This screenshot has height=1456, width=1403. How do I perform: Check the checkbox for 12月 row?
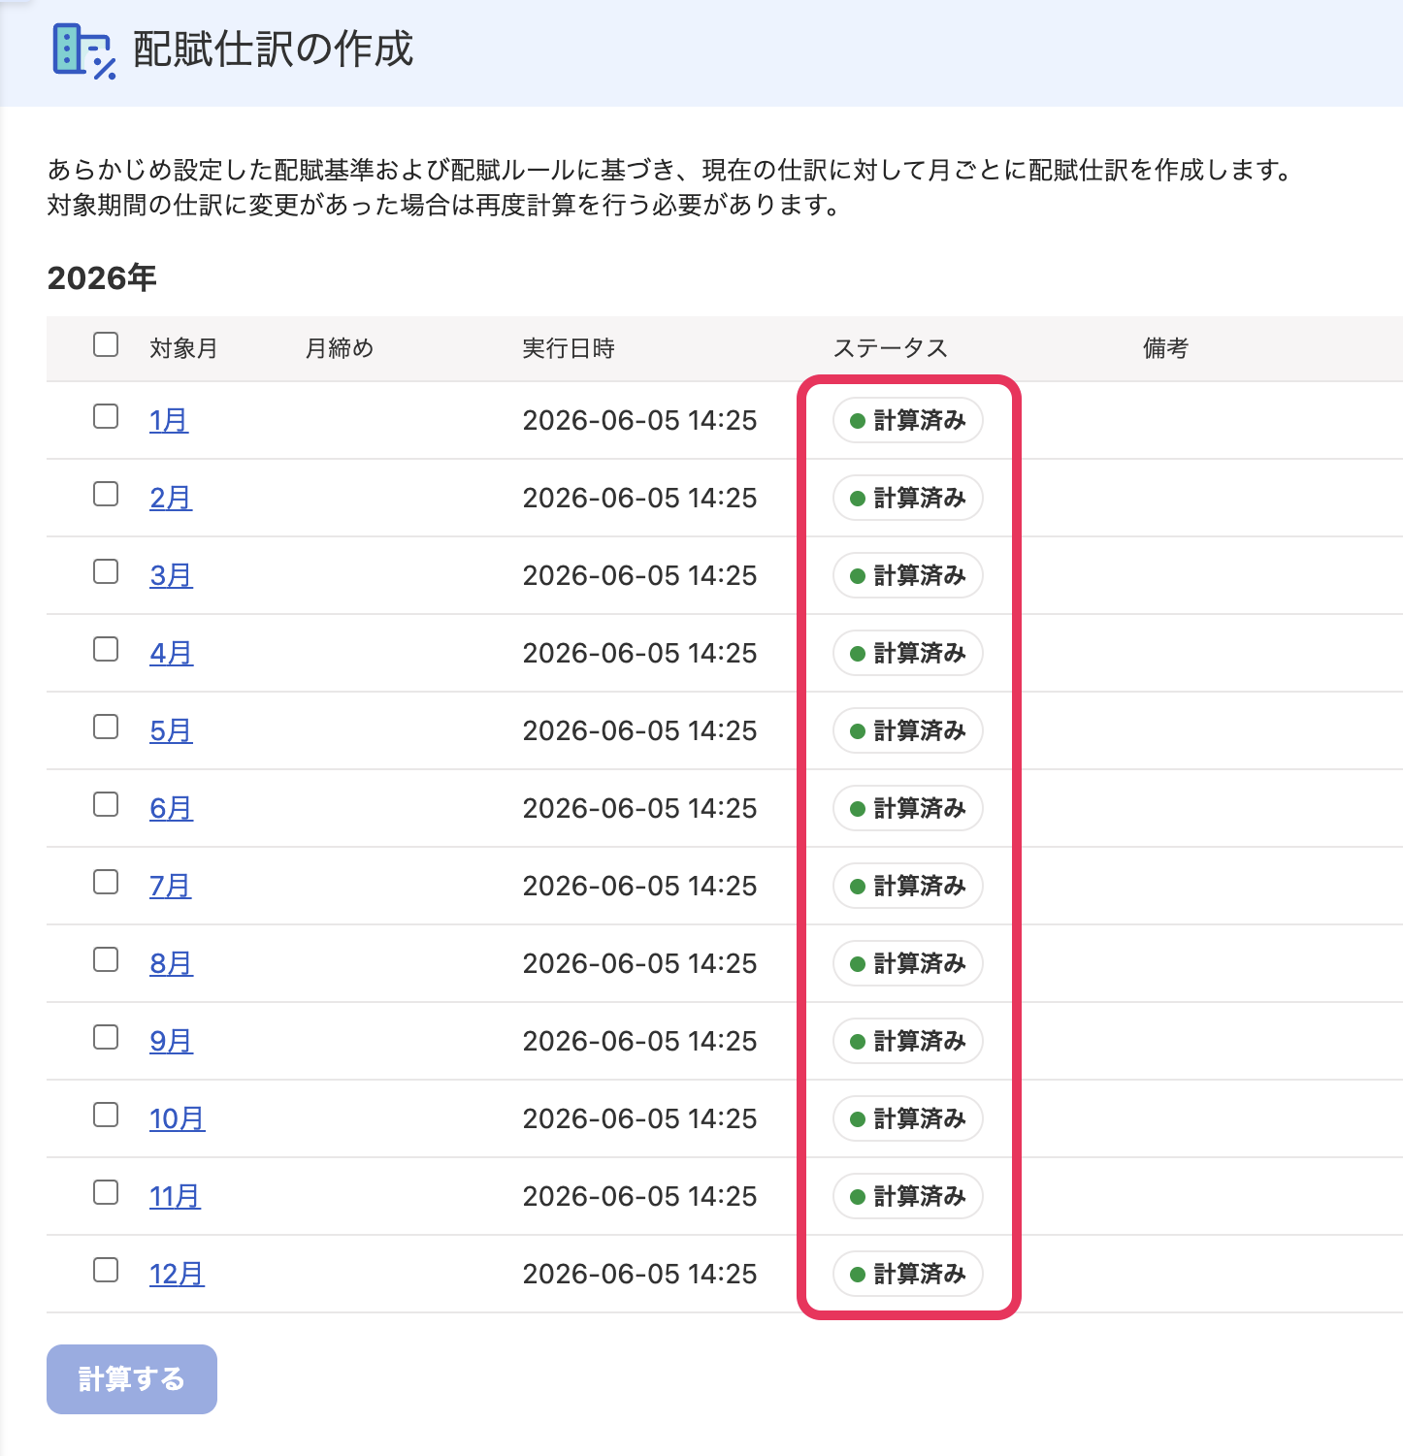click(x=106, y=1270)
